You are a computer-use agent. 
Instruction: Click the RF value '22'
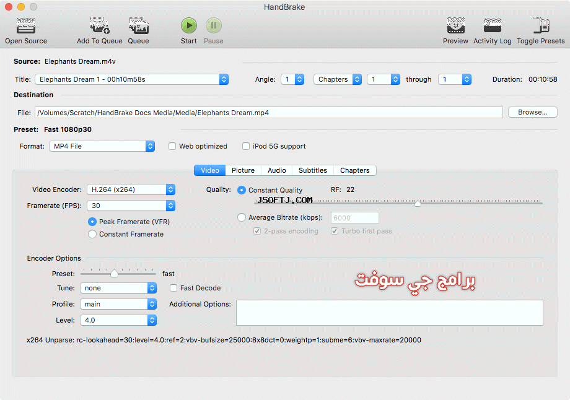(x=351, y=189)
